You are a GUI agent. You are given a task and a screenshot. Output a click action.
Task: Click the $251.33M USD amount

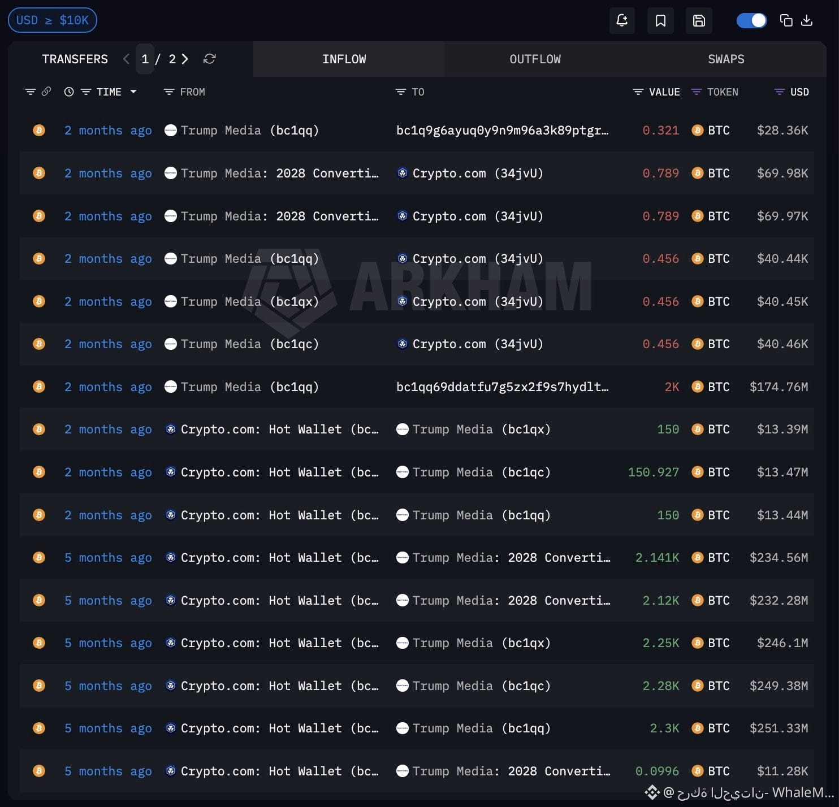coord(779,728)
